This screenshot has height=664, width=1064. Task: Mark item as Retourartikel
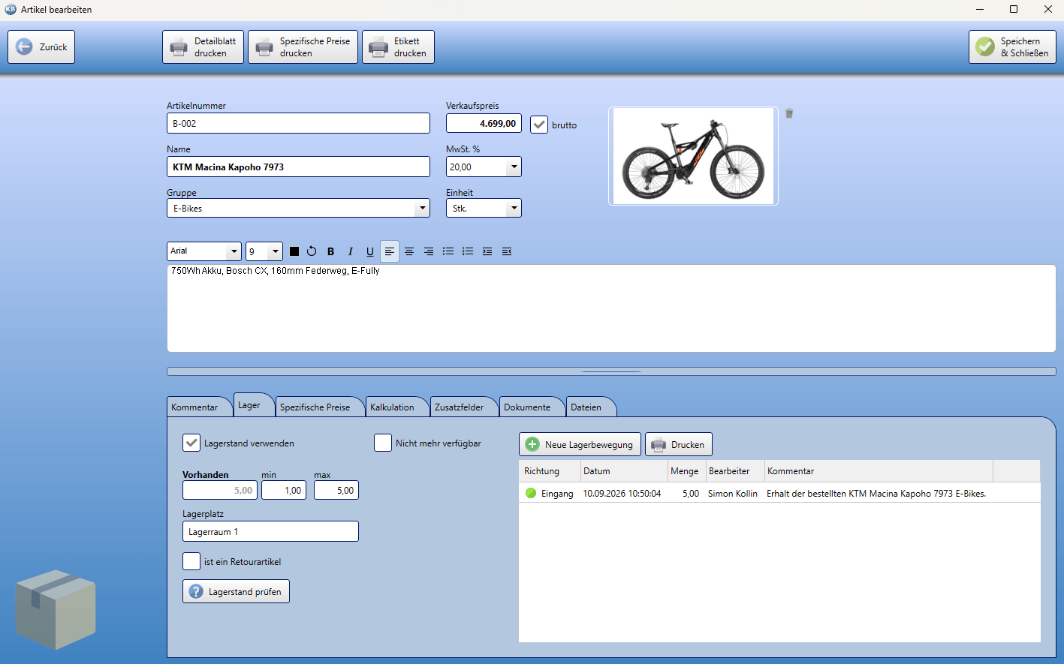pos(191,561)
